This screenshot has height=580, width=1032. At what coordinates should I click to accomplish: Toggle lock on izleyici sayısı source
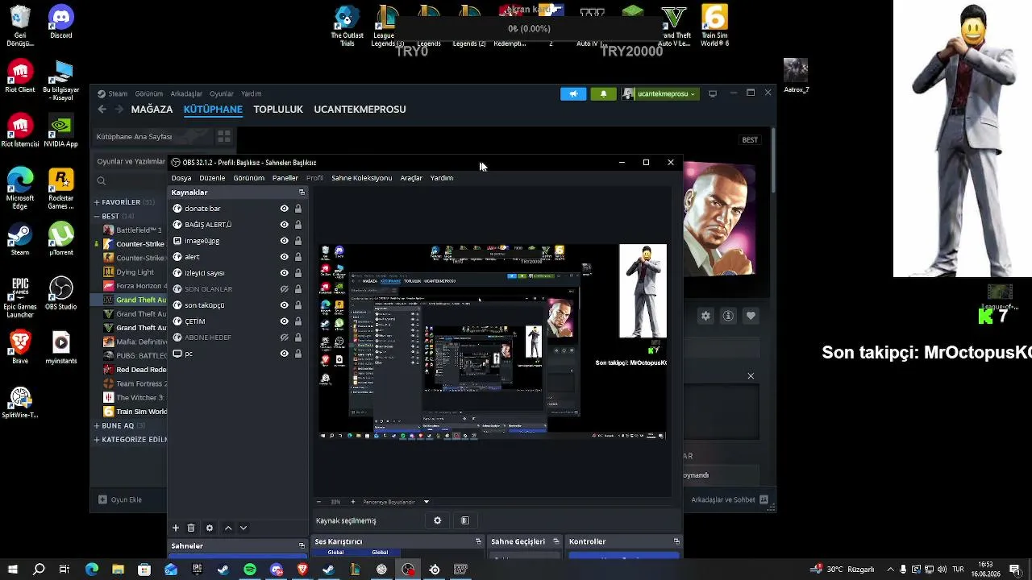point(298,273)
